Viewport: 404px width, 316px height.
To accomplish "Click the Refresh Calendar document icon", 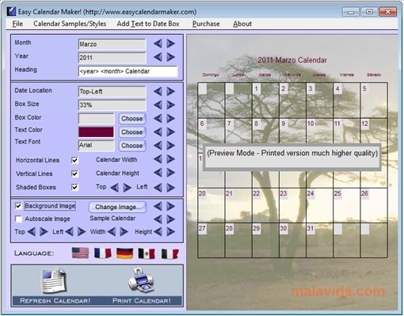I will point(54,280).
